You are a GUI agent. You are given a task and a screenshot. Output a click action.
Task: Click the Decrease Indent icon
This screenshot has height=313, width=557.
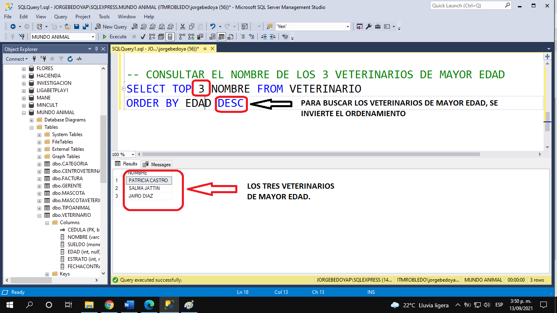click(264, 36)
